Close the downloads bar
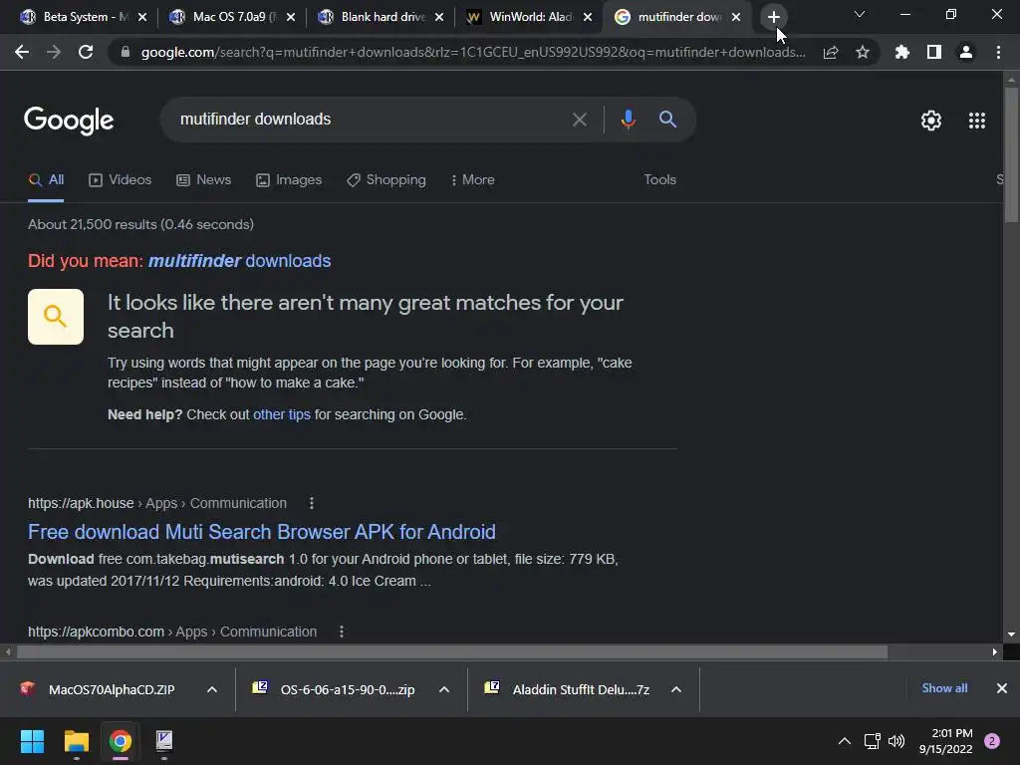Screen dimensions: 1020x765 [1002, 688]
